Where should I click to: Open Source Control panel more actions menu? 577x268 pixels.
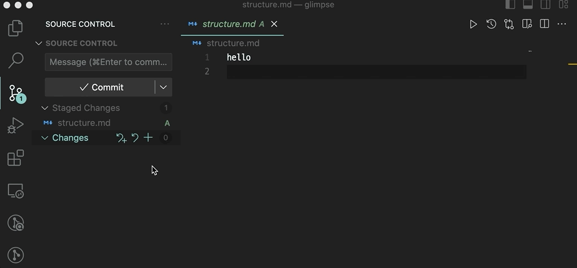(165, 24)
